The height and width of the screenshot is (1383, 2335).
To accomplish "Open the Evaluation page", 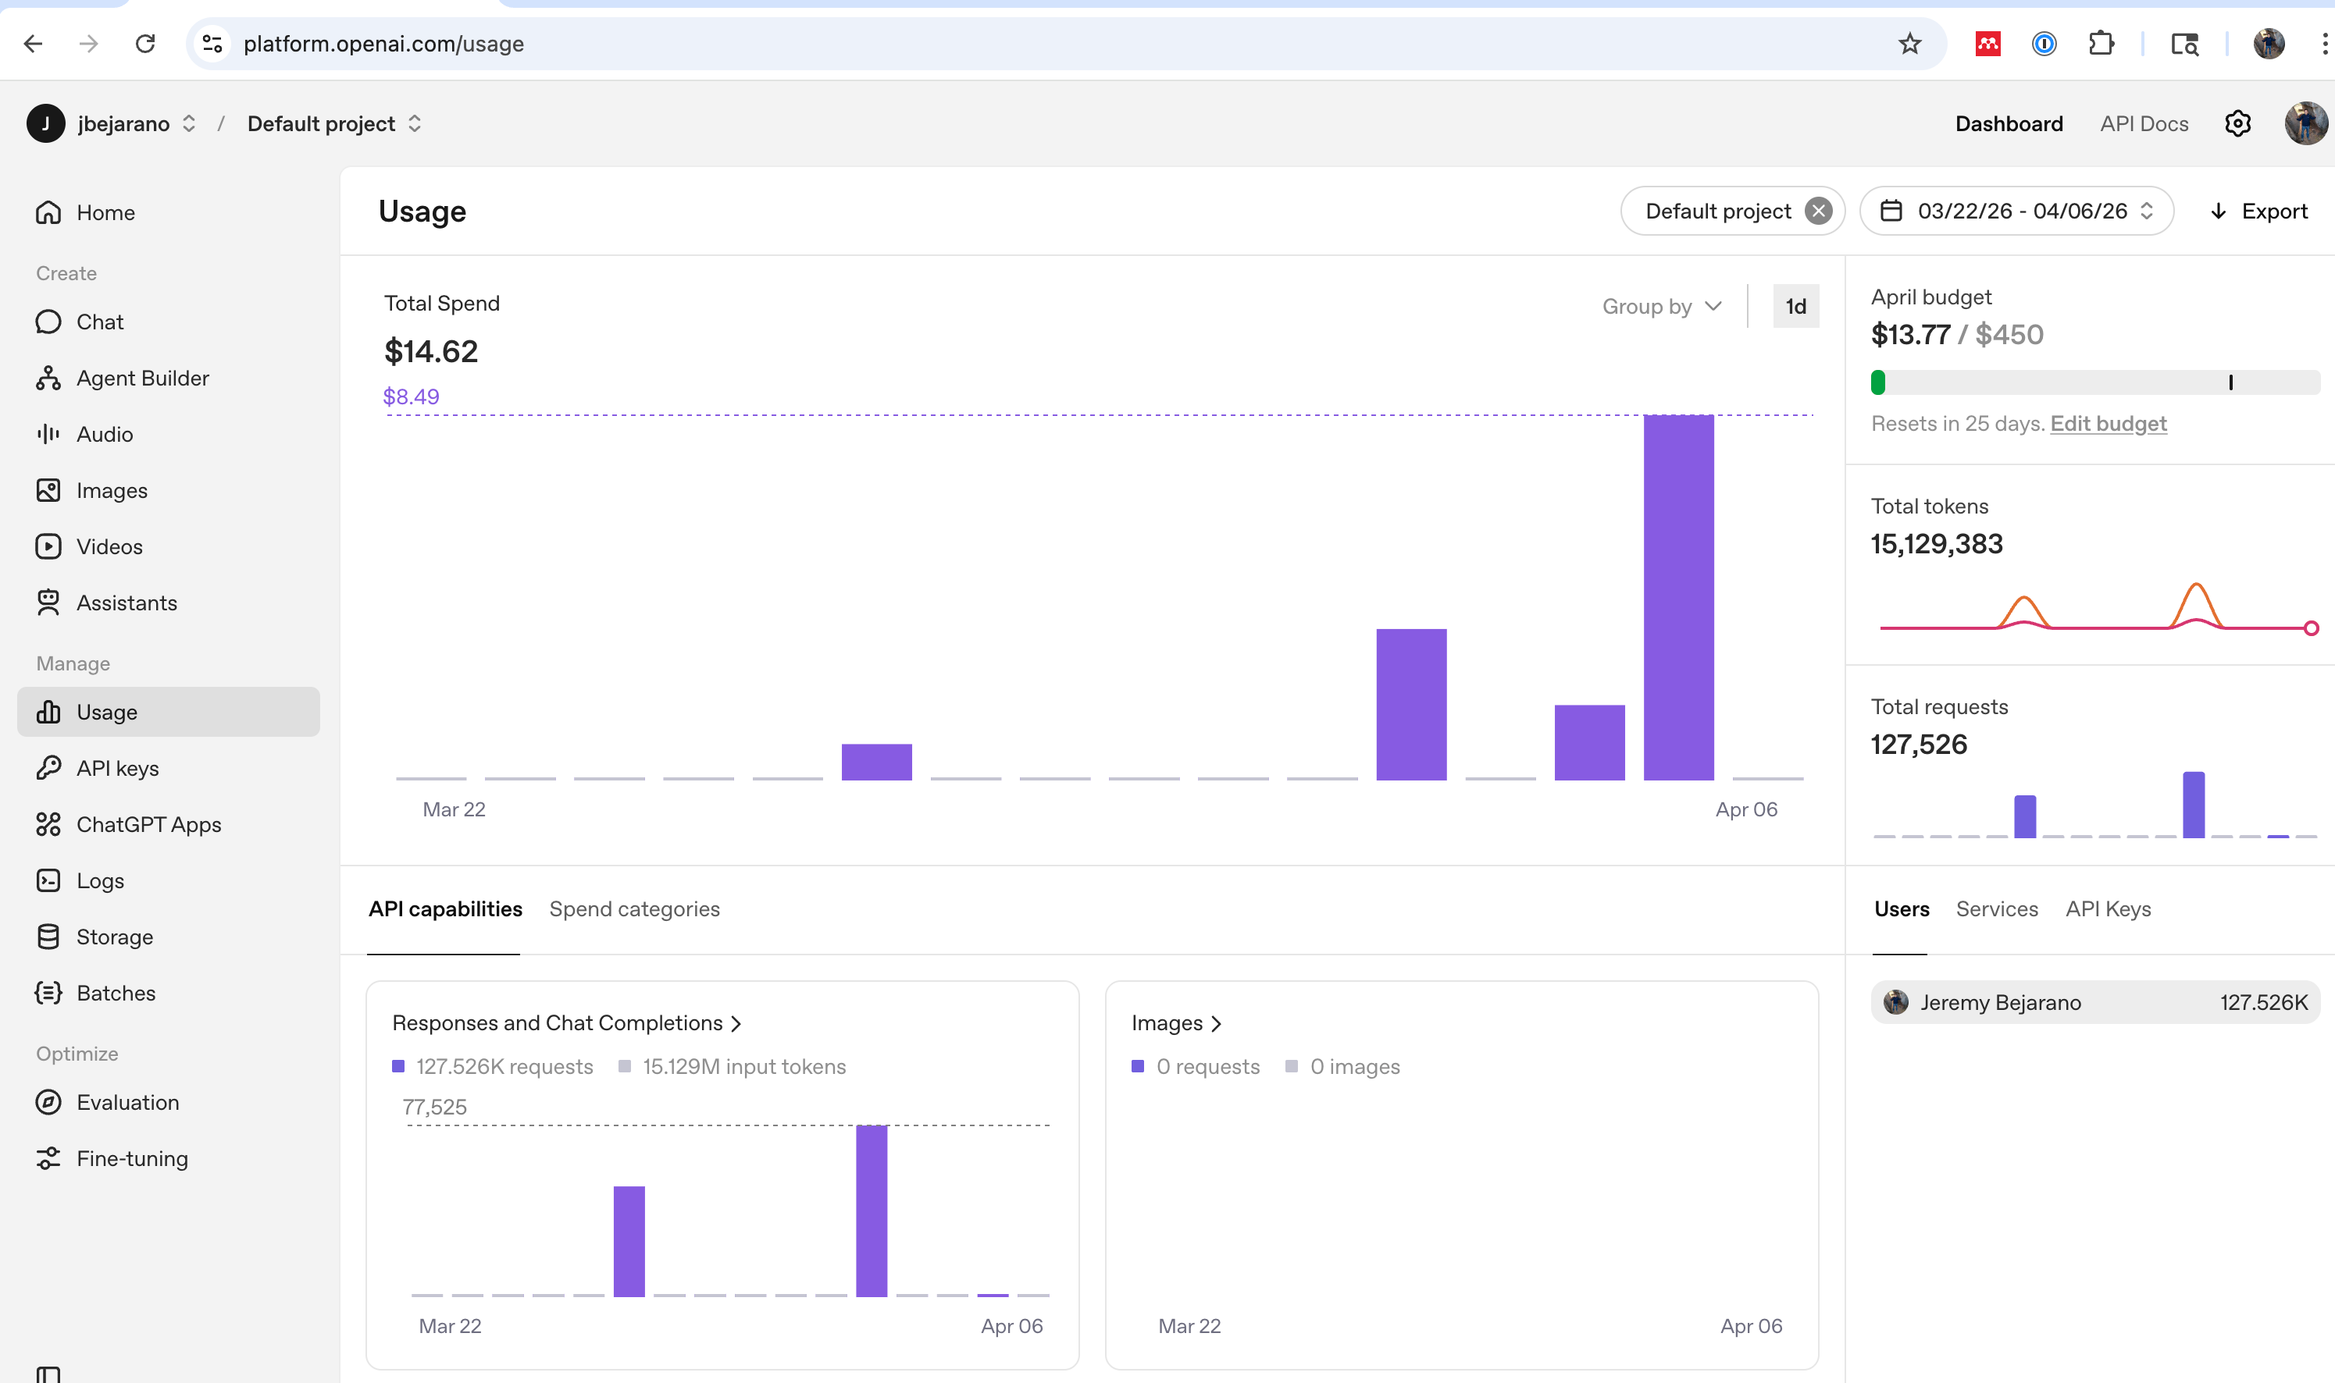I will pyautogui.click(x=168, y=1103).
